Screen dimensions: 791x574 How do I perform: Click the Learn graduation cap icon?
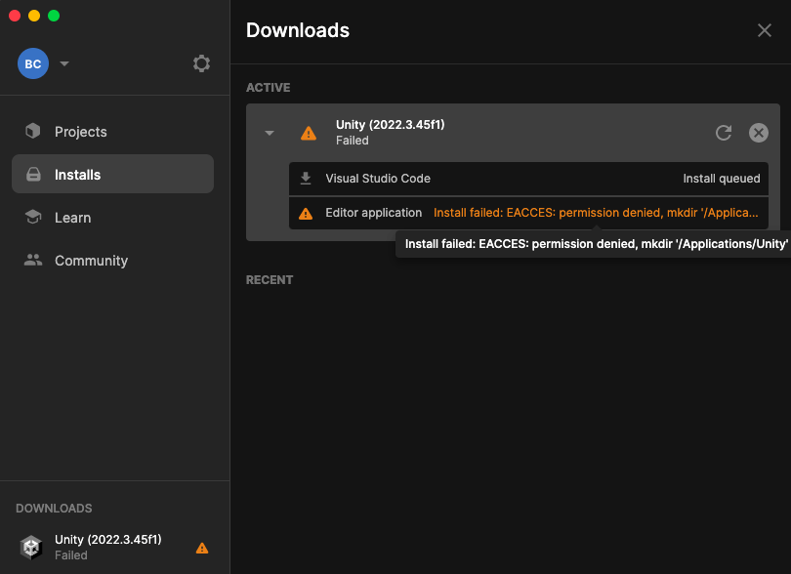(33, 218)
